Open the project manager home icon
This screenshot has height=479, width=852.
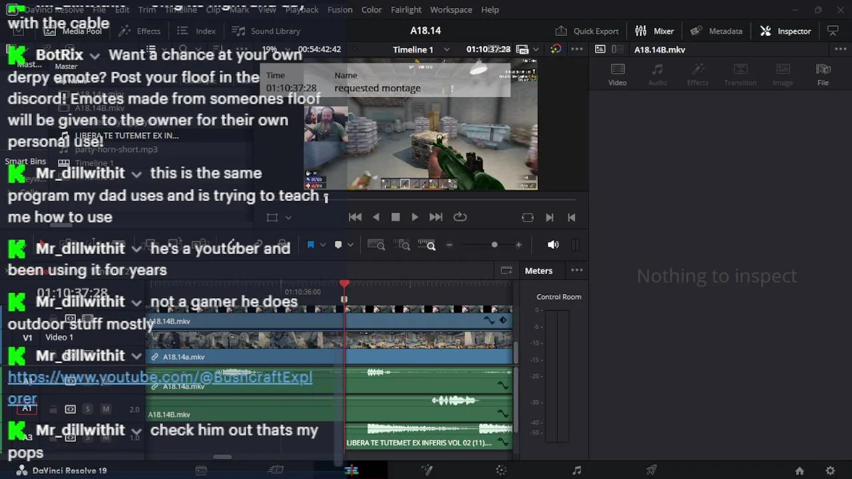click(x=799, y=470)
